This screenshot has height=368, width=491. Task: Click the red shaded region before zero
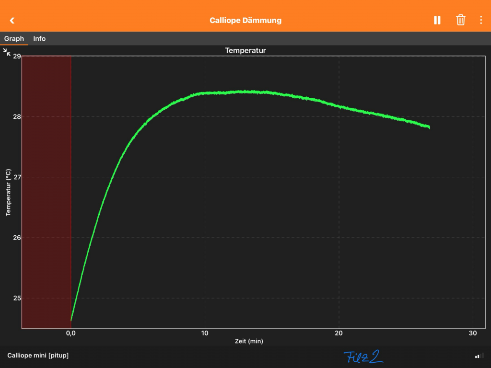[x=47, y=192]
